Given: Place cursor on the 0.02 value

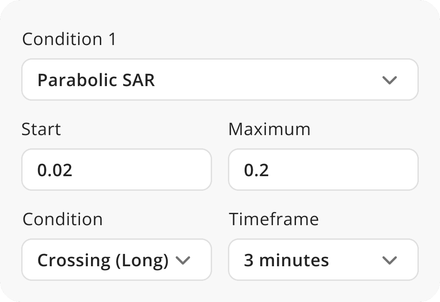Looking at the screenshot, I should [55, 170].
